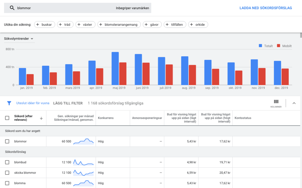Screen dimensions: 302x188
Task: Click the blue filter funnel icon
Action: (x=9, y=103)
